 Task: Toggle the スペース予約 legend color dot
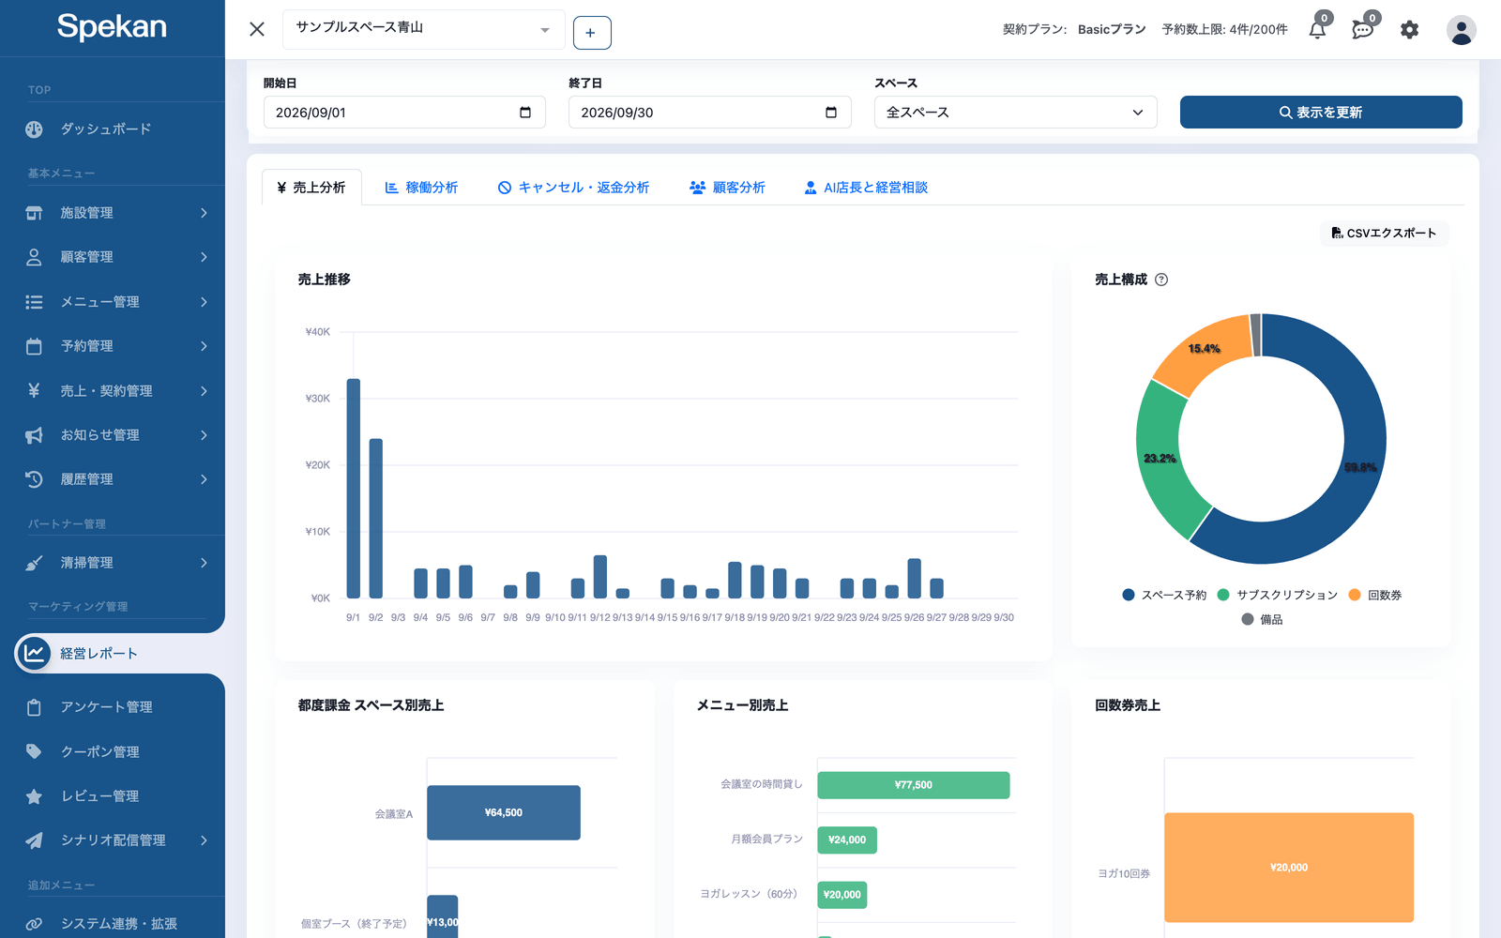(x=1129, y=595)
